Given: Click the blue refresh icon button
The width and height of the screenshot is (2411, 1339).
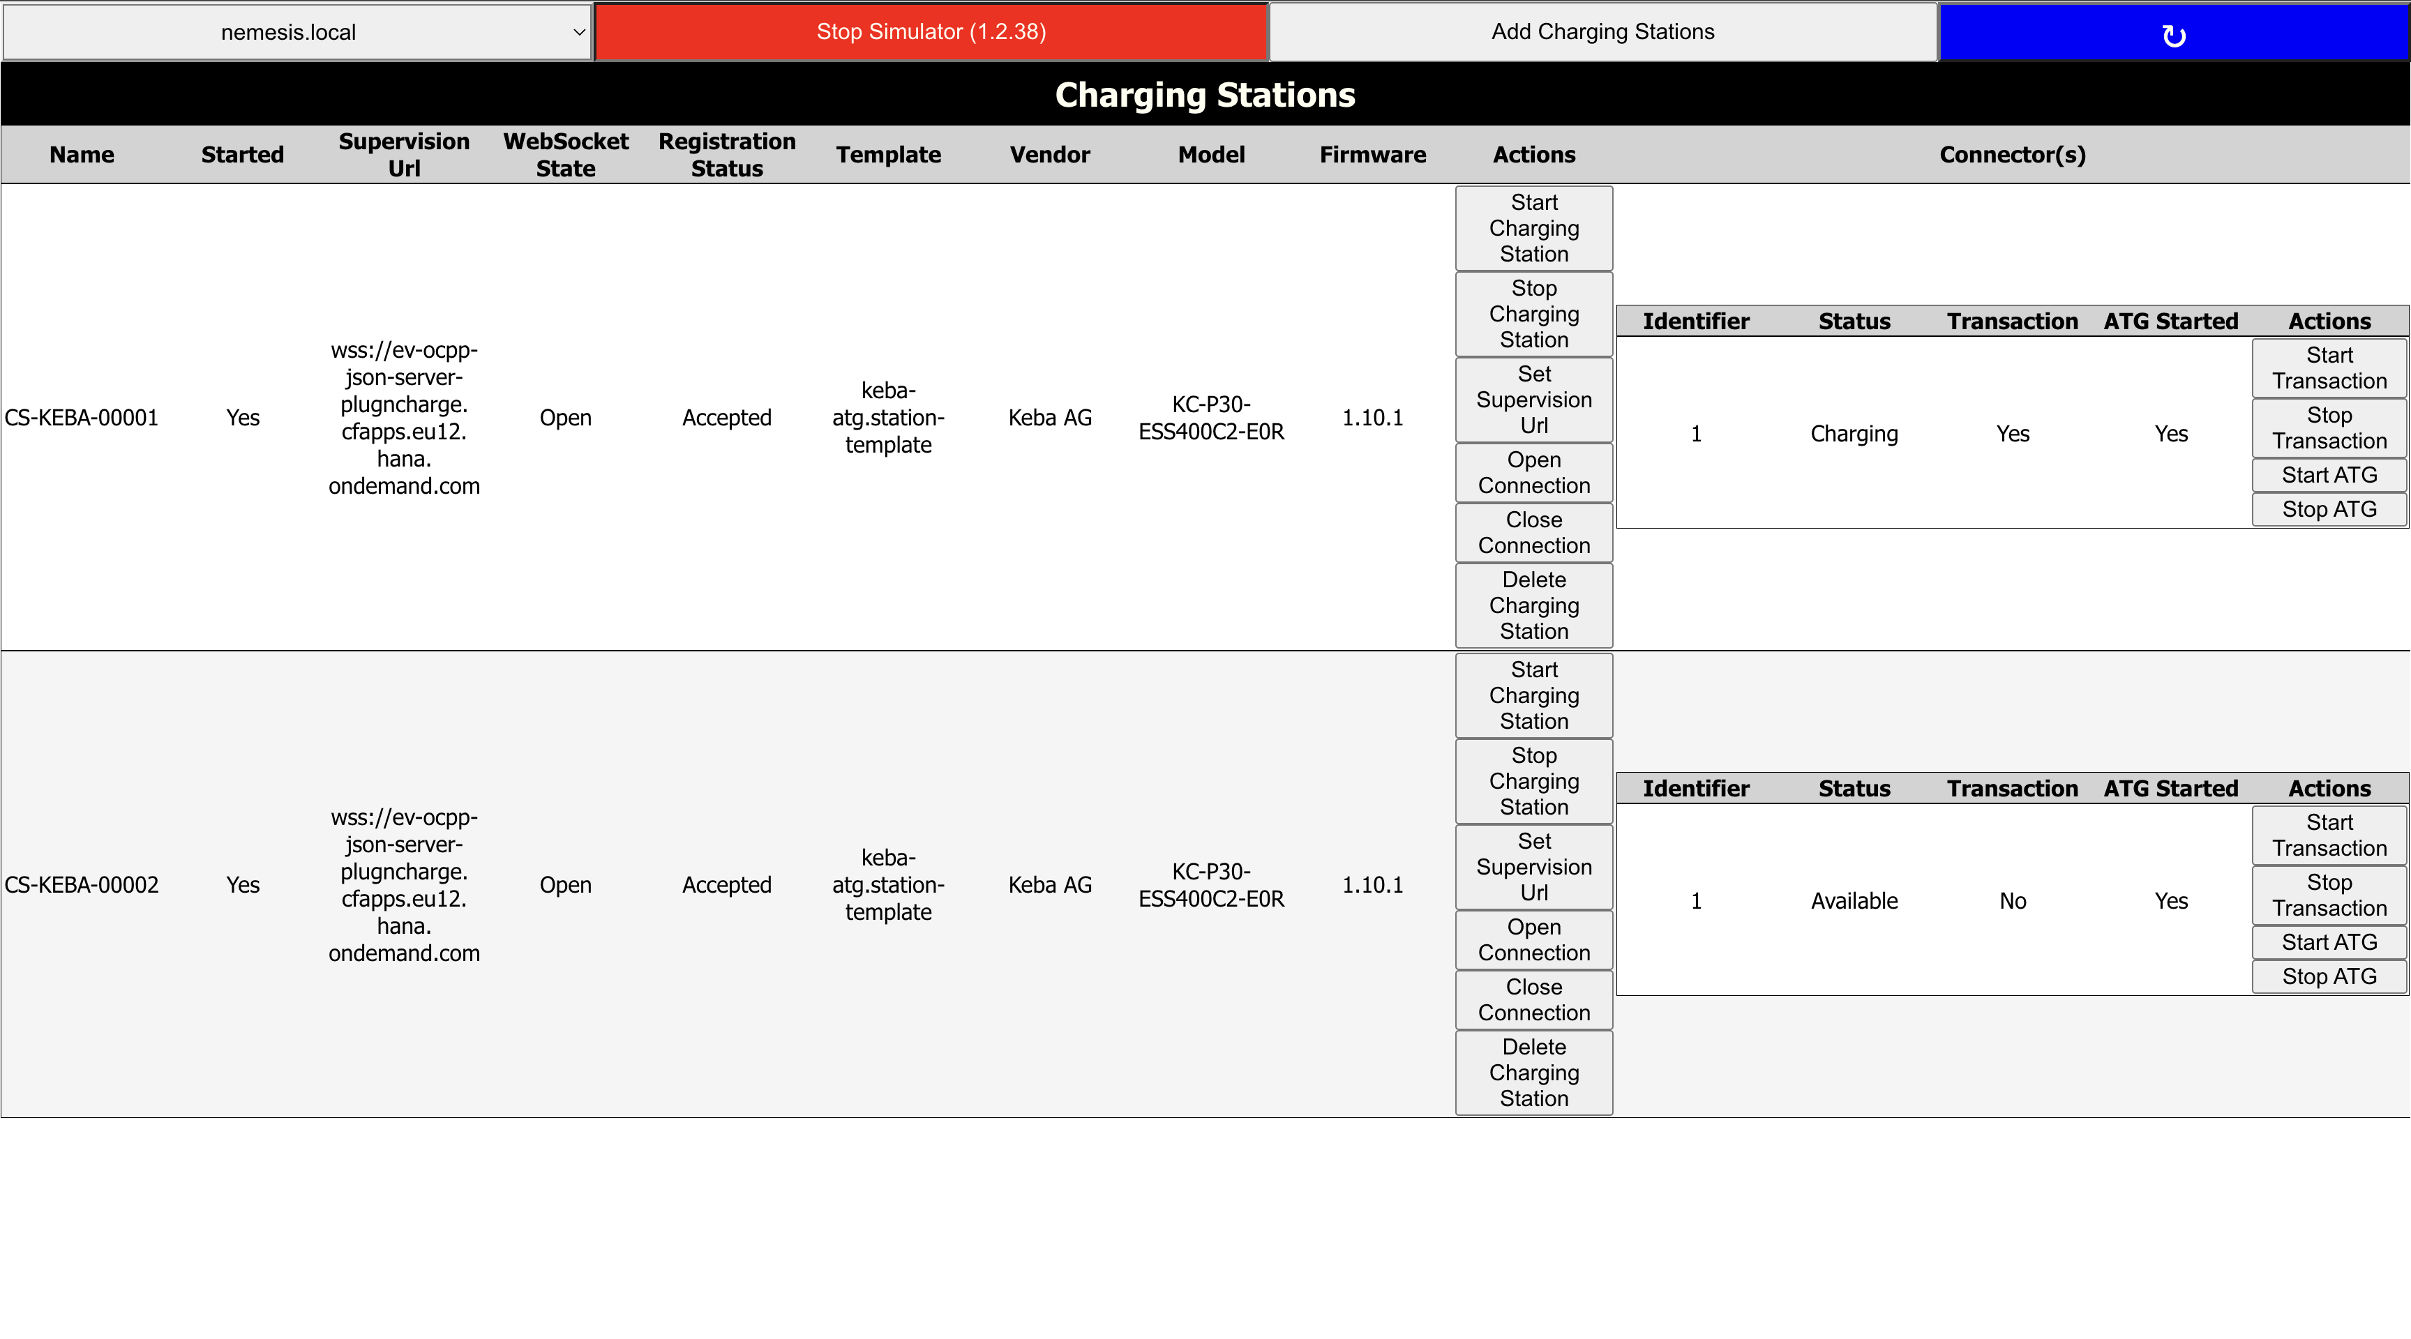Looking at the screenshot, I should [2173, 33].
